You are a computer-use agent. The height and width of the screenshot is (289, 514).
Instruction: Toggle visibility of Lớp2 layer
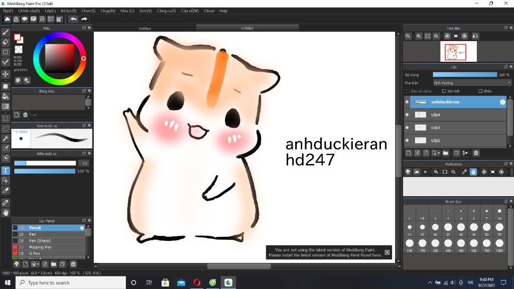click(407, 140)
